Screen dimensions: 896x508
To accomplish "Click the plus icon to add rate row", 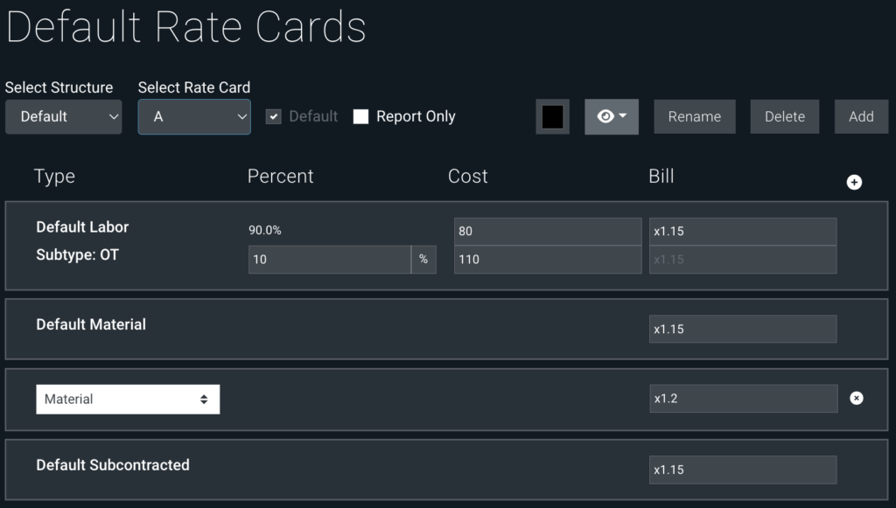I will click(855, 182).
